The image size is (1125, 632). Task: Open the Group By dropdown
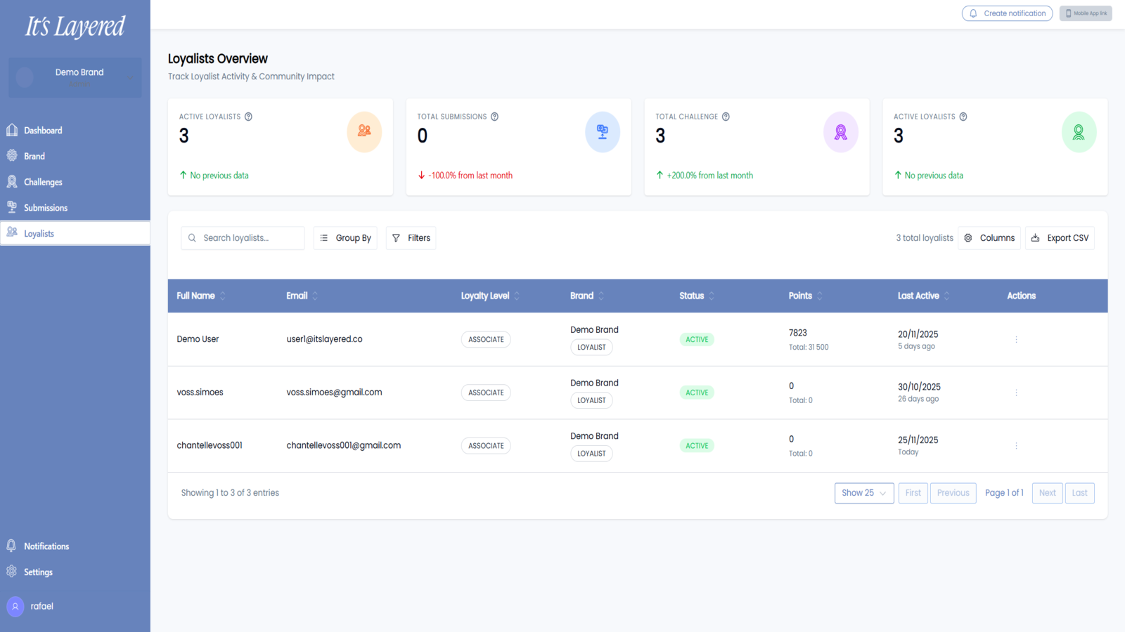[345, 238]
